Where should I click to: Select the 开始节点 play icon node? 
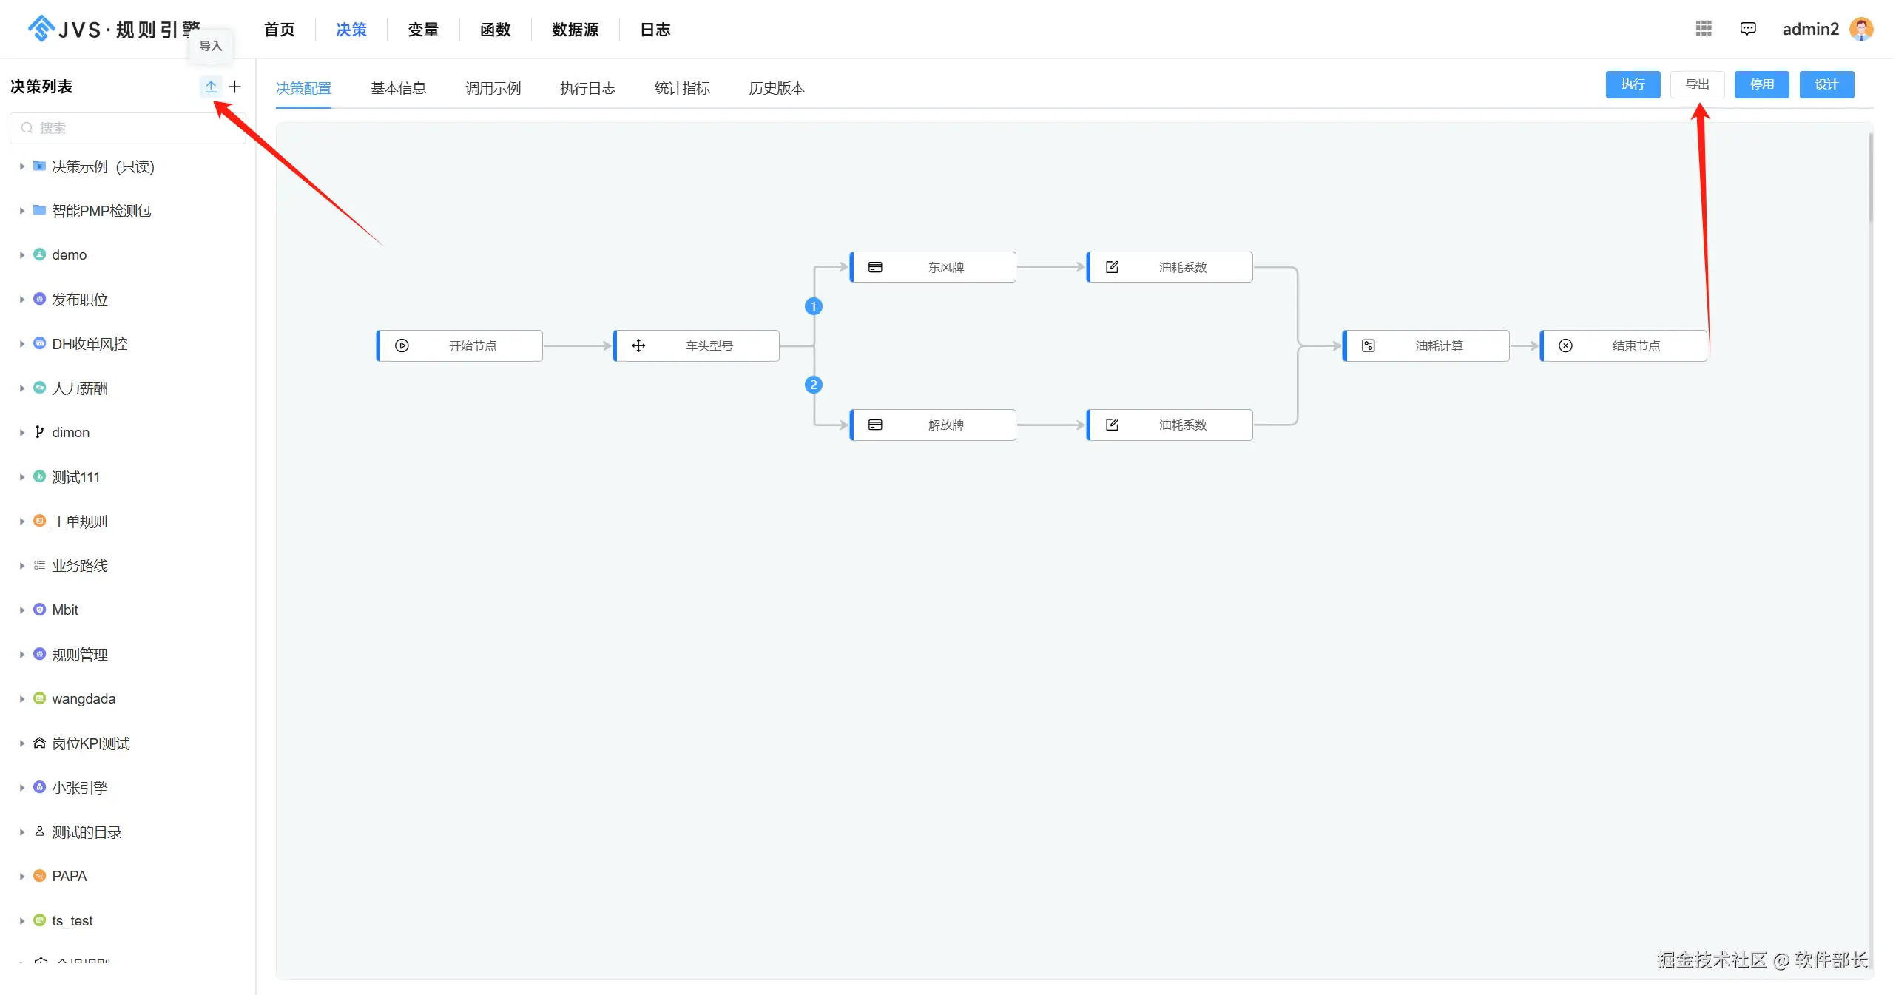click(402, 345)
